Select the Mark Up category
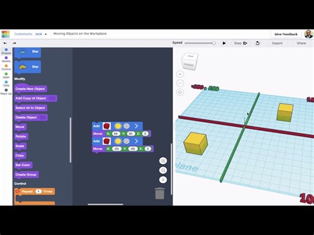 [x=6, y=92]
